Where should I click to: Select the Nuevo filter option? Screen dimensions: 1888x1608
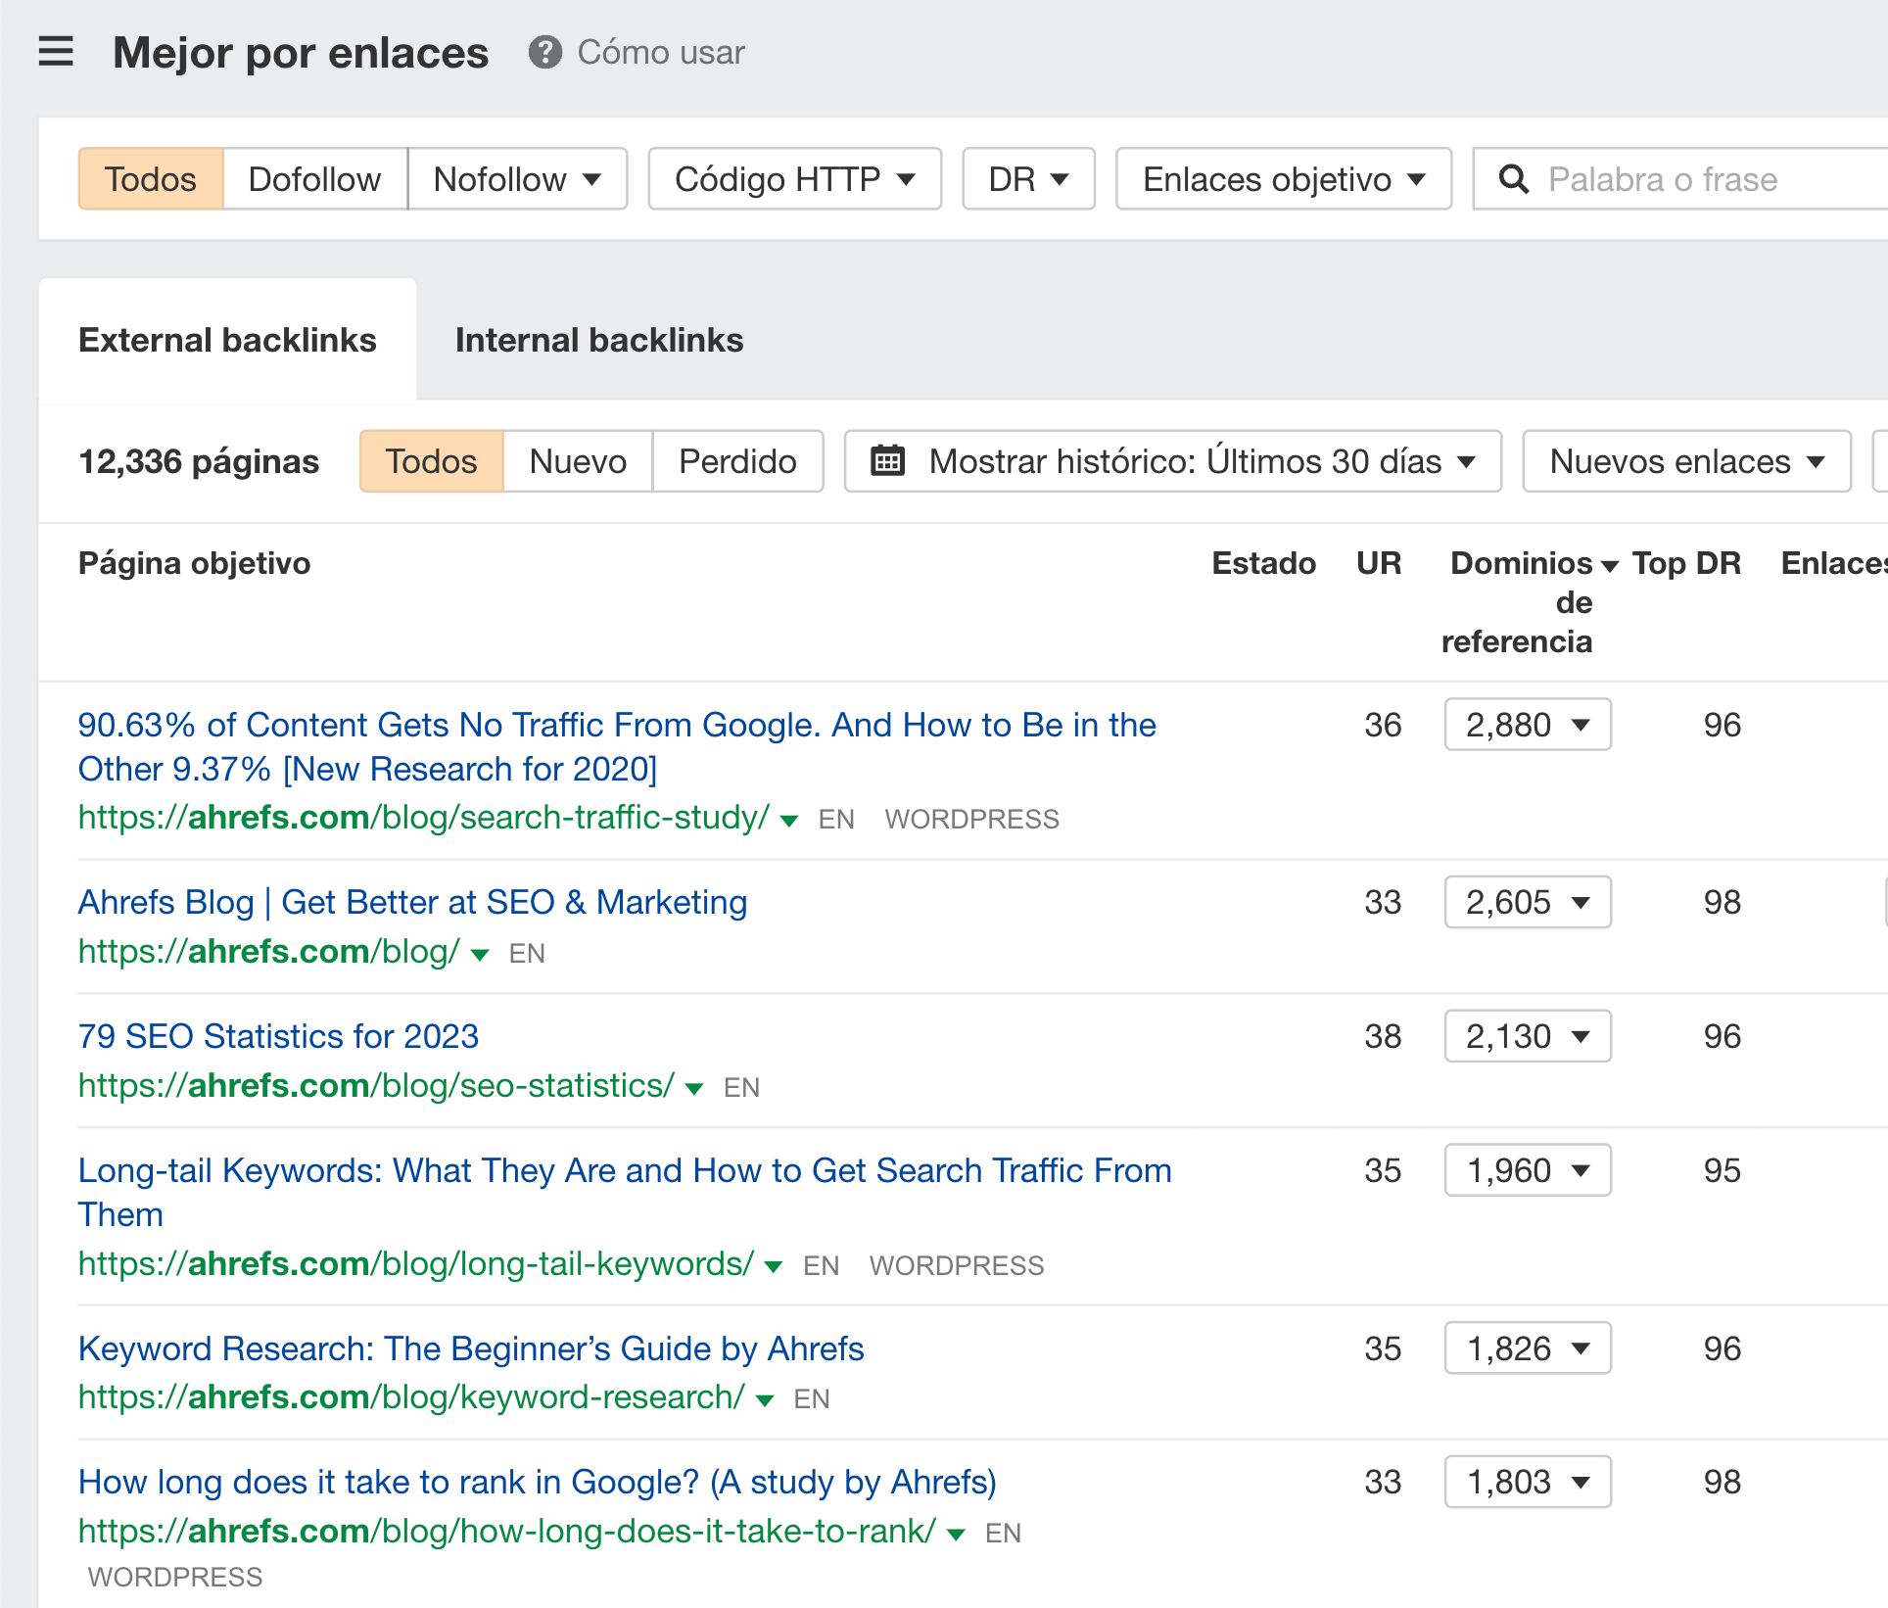coord(576,461)
